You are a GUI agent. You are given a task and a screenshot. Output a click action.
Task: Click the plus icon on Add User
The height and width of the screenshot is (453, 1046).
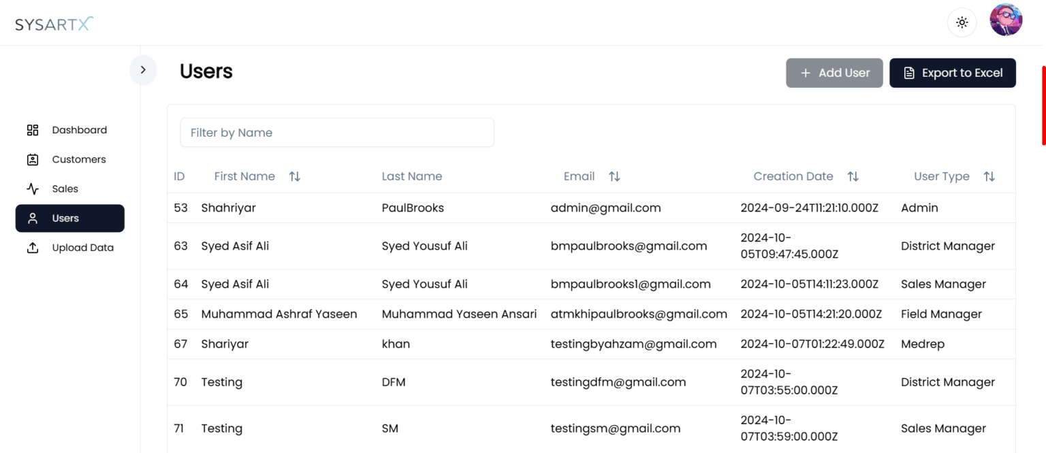pyautogui.click(x=805, y=73)
